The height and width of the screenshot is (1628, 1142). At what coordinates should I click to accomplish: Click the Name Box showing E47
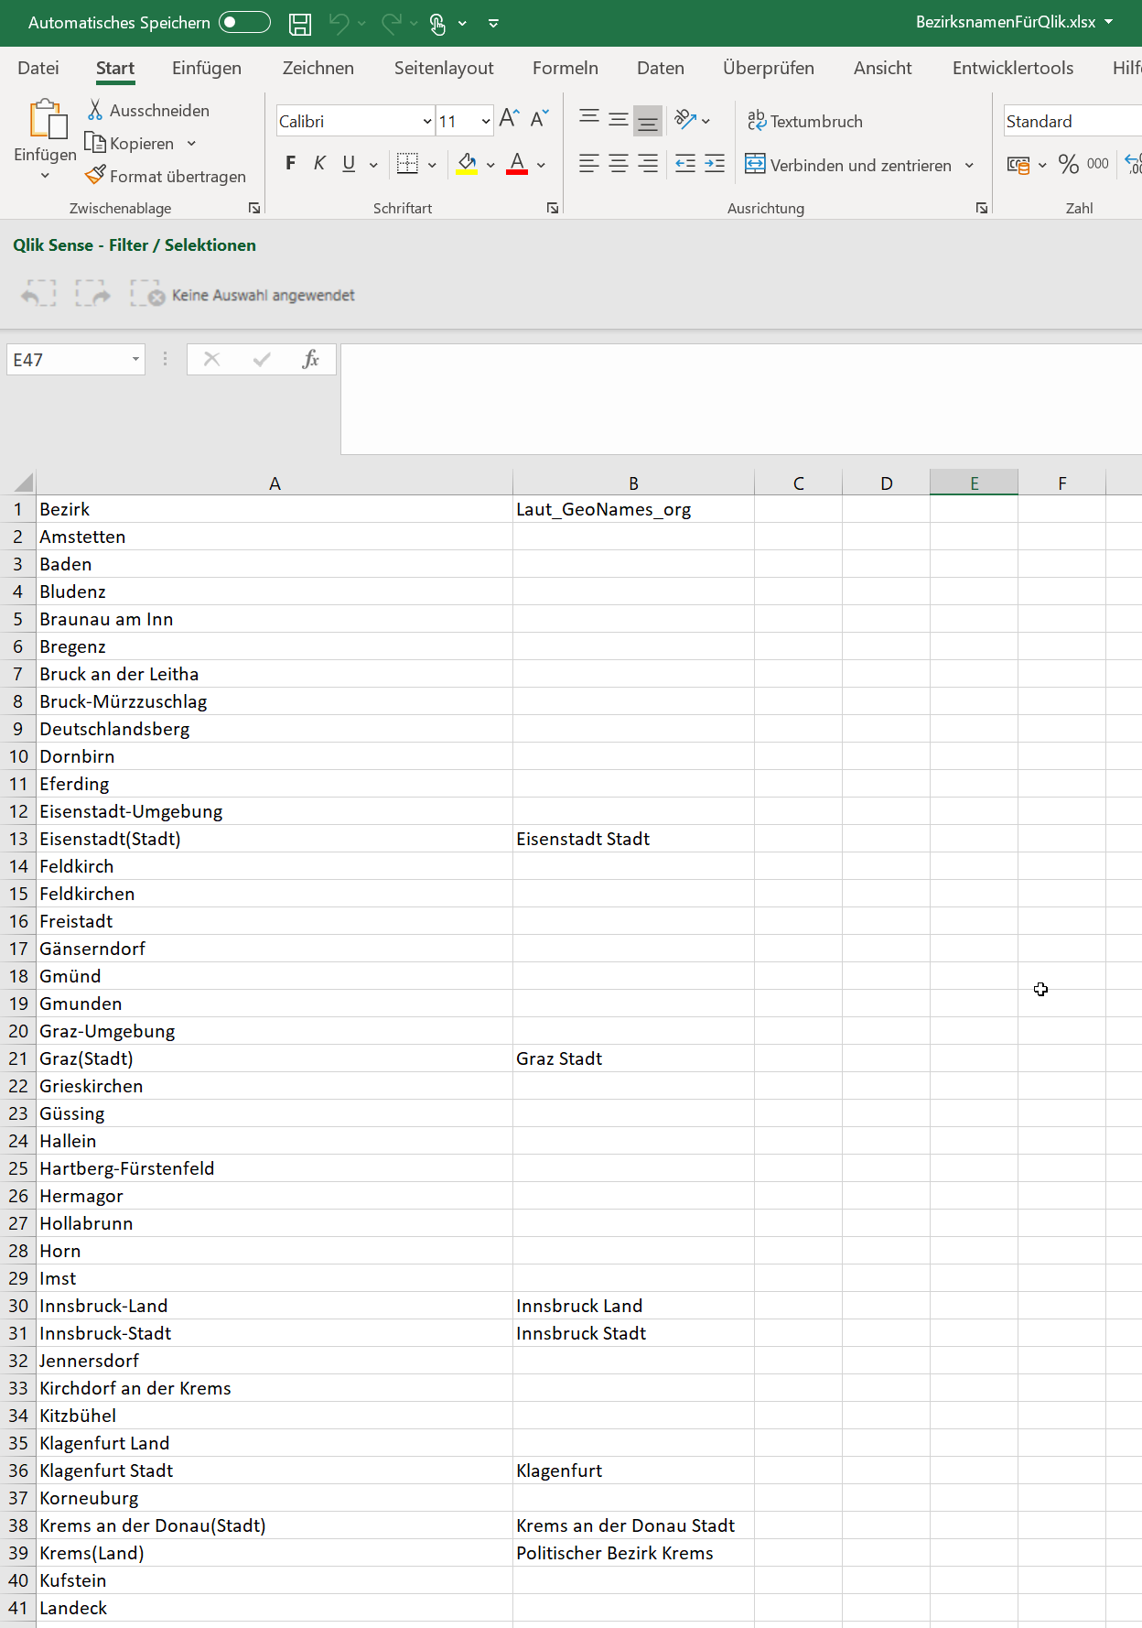point(76,360)
